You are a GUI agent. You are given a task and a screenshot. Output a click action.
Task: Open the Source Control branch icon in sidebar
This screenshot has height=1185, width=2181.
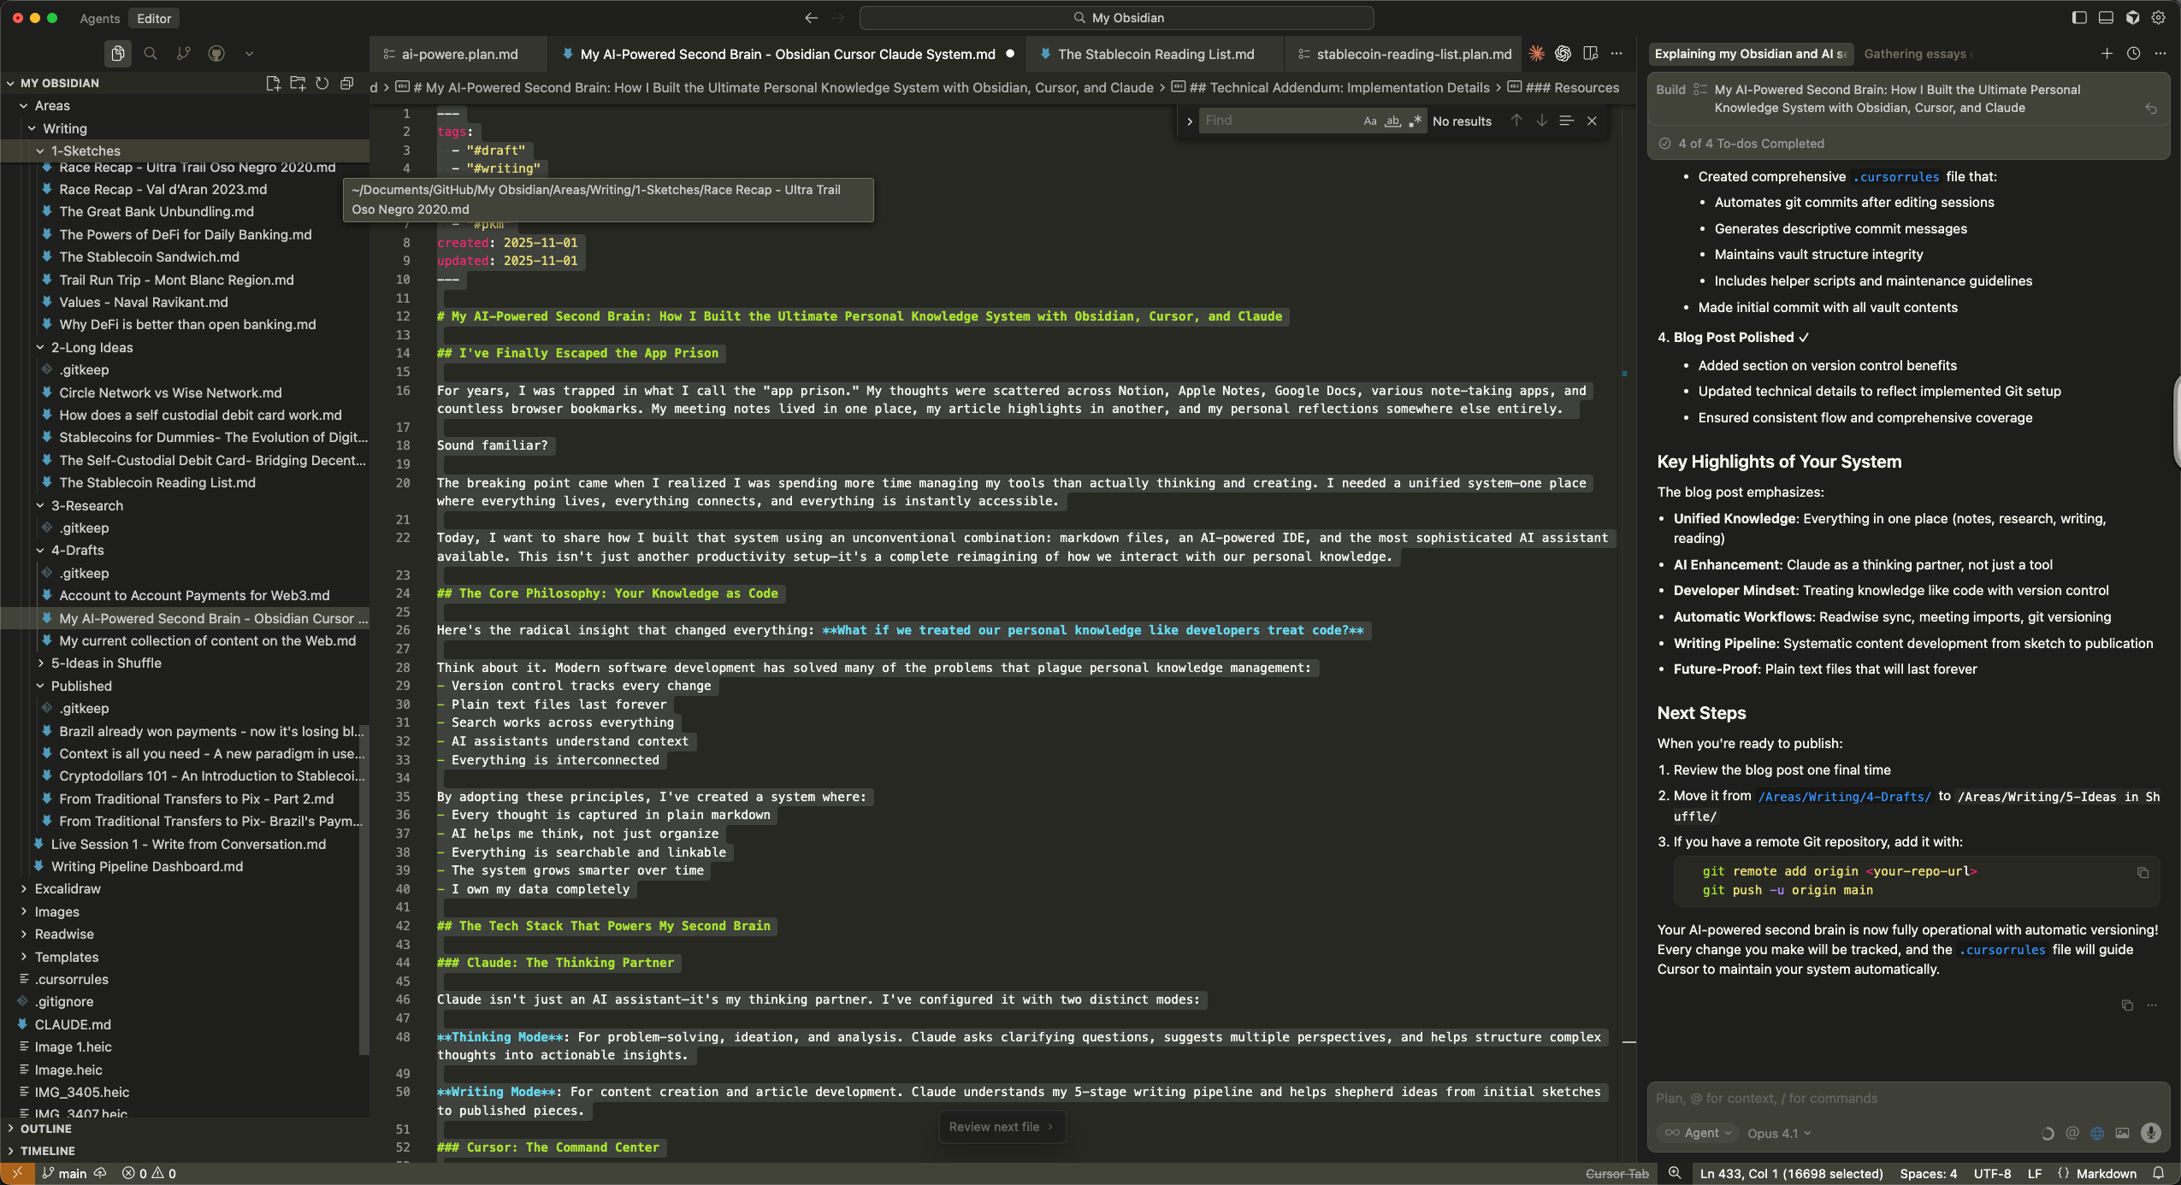click(x=183, y=53)
